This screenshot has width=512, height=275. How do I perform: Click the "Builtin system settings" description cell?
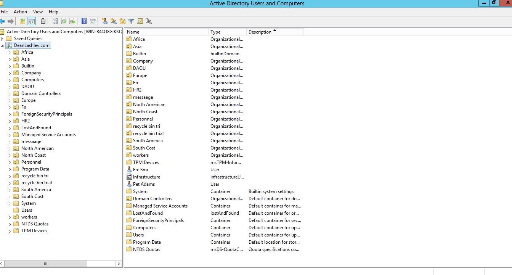[271, 191]
